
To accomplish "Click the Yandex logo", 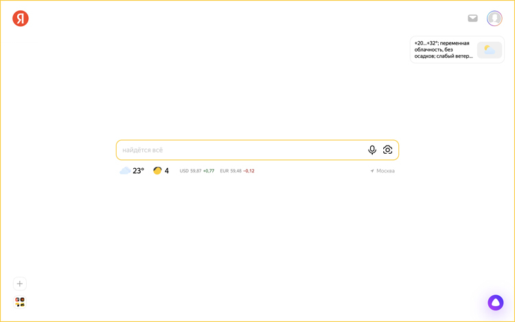I will pos(21,19).
